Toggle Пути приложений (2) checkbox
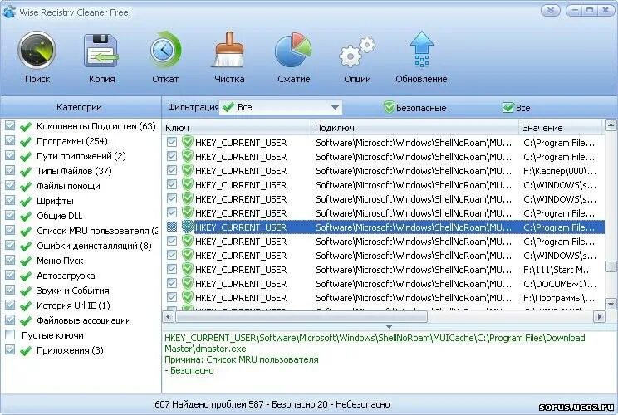The width and height of the screenshot is (618, 415). tap(10, 155)
